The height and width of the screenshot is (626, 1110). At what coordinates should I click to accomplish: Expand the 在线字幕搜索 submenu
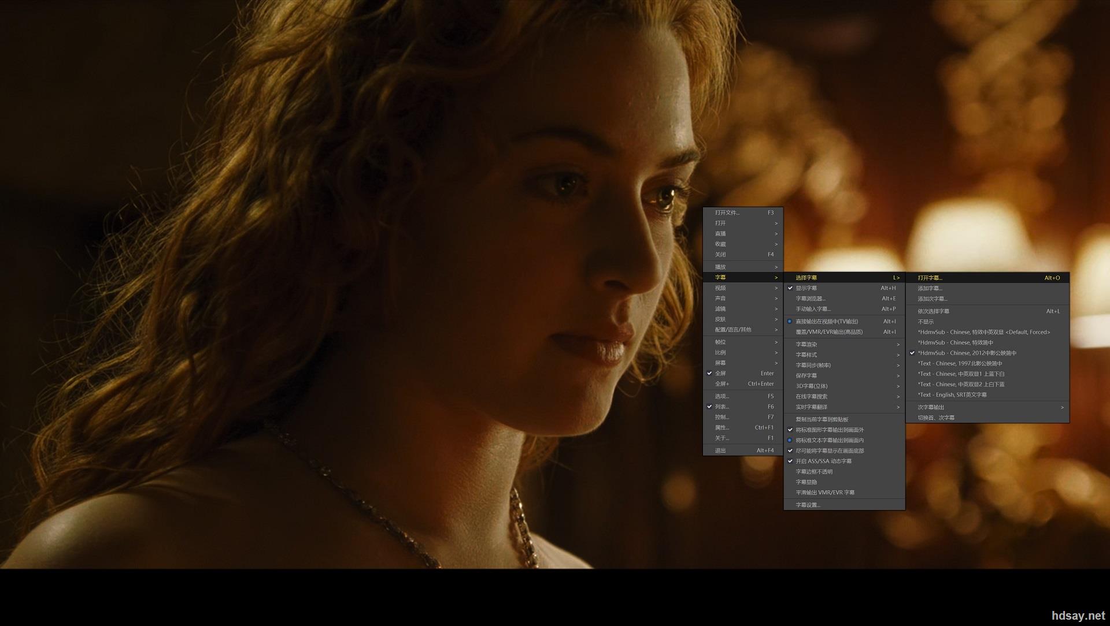tap(844, 396)
